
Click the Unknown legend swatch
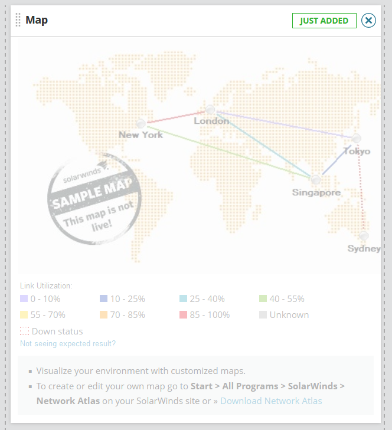pos(263,315)
